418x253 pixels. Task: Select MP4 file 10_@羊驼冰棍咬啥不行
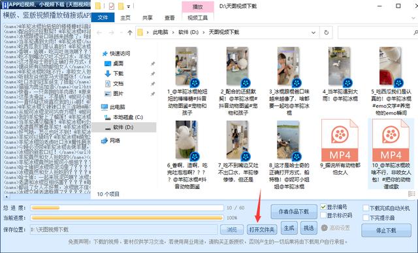point(391,154)
